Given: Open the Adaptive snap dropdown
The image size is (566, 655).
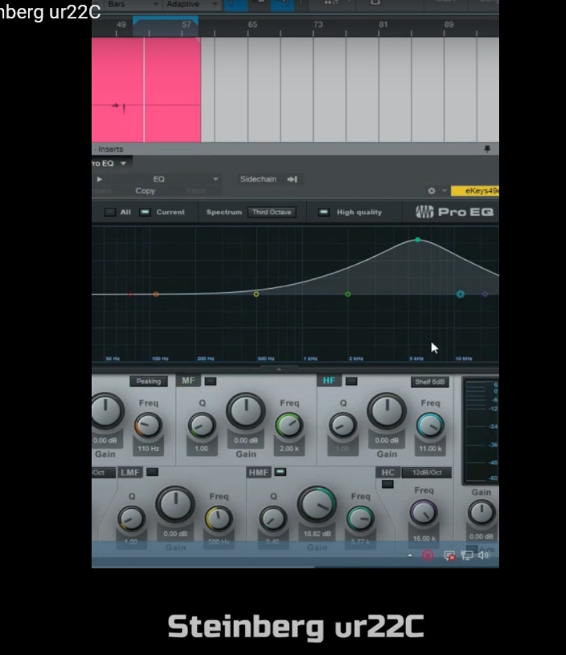Looking at the screenshot, I should (192, 5).
